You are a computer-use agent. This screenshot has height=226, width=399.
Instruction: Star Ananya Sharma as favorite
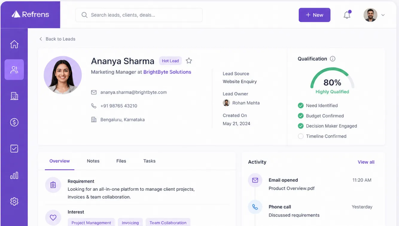(x=189, y=61)
